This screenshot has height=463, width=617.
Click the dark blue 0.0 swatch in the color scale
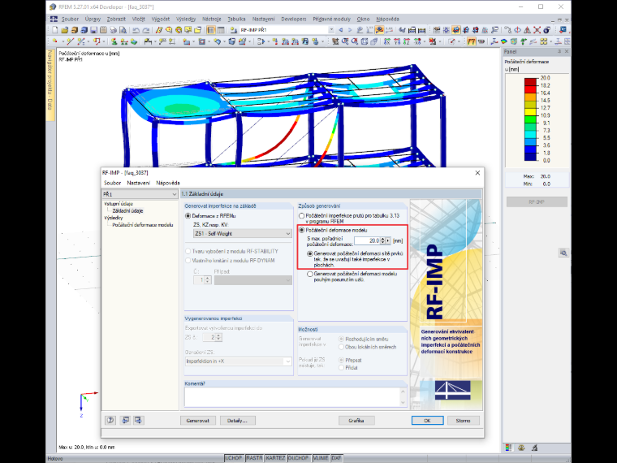pos(530,157)
